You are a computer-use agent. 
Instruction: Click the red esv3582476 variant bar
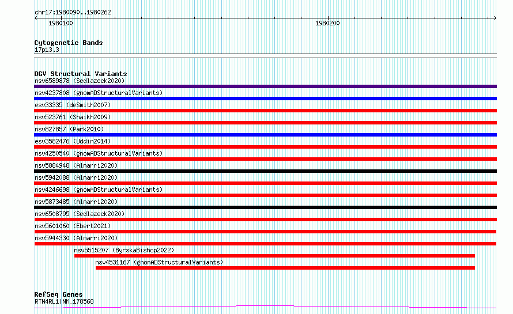265,147
